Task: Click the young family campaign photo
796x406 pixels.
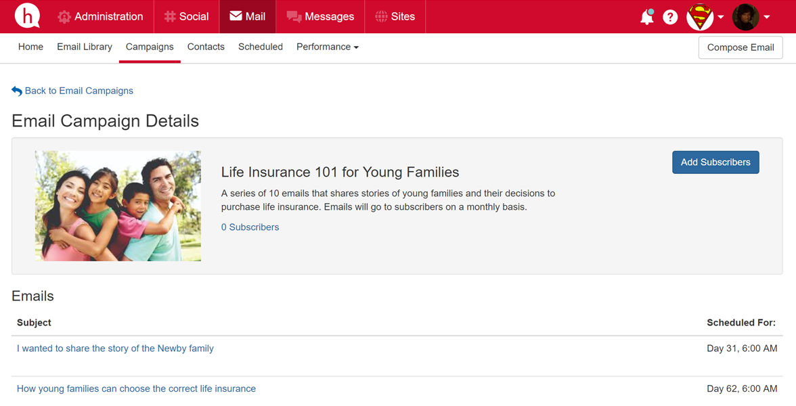Action: coord(118,206)
